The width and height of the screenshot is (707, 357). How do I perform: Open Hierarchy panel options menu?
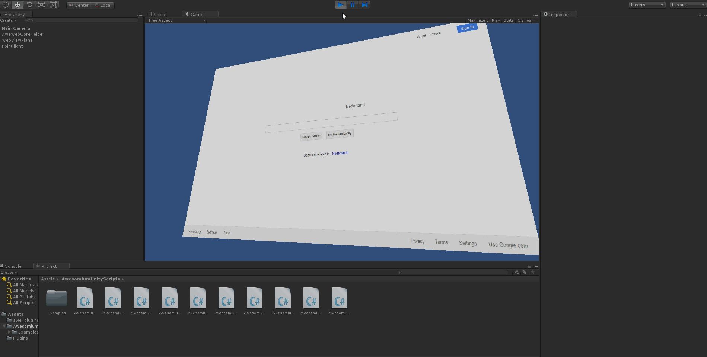140,15
